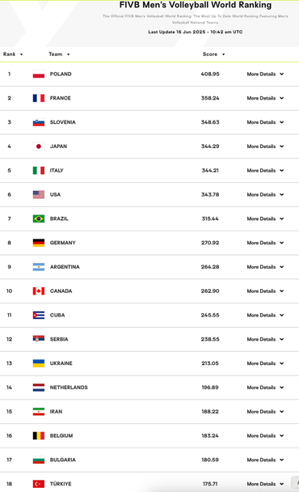Image resolution: width=299 pixels, height=492 pixels.
Task: Show More Details for Serbia
Action: [x=265, y=339]
